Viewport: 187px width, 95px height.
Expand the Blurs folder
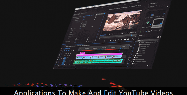(133, 58)
